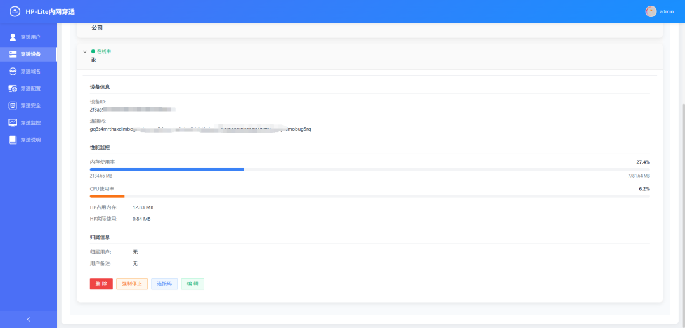
Task: Expand the 公司 device card
Action: 97,28
